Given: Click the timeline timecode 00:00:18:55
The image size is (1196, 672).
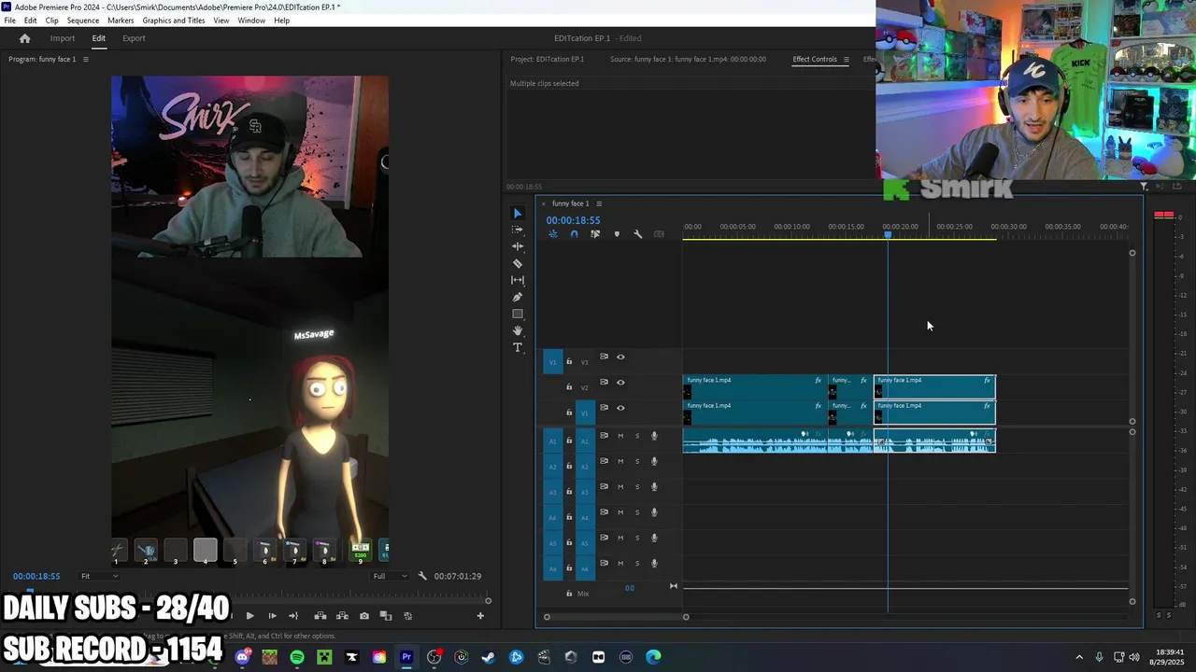Looking at the screenshot, I should point(573,221).
